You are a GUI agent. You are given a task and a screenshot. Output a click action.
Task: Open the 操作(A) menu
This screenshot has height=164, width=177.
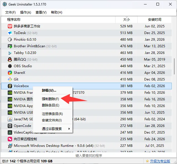26,12
